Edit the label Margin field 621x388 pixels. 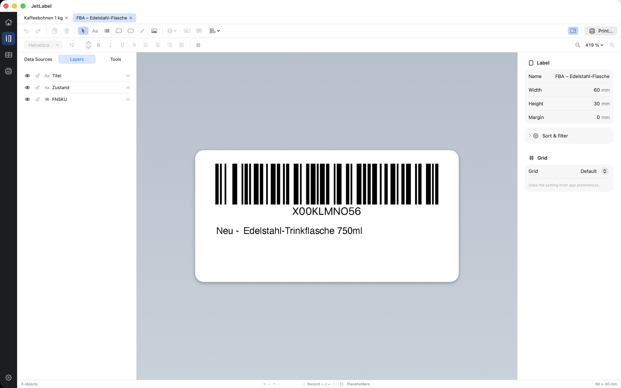click(569, 117)
